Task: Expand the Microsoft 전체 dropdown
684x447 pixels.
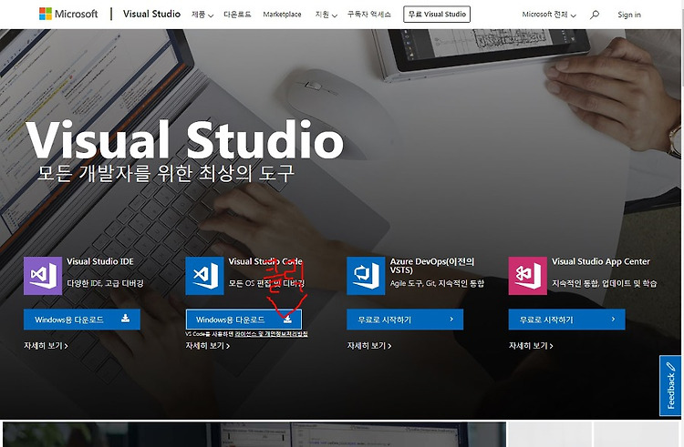Action: (x=549, y=15)
